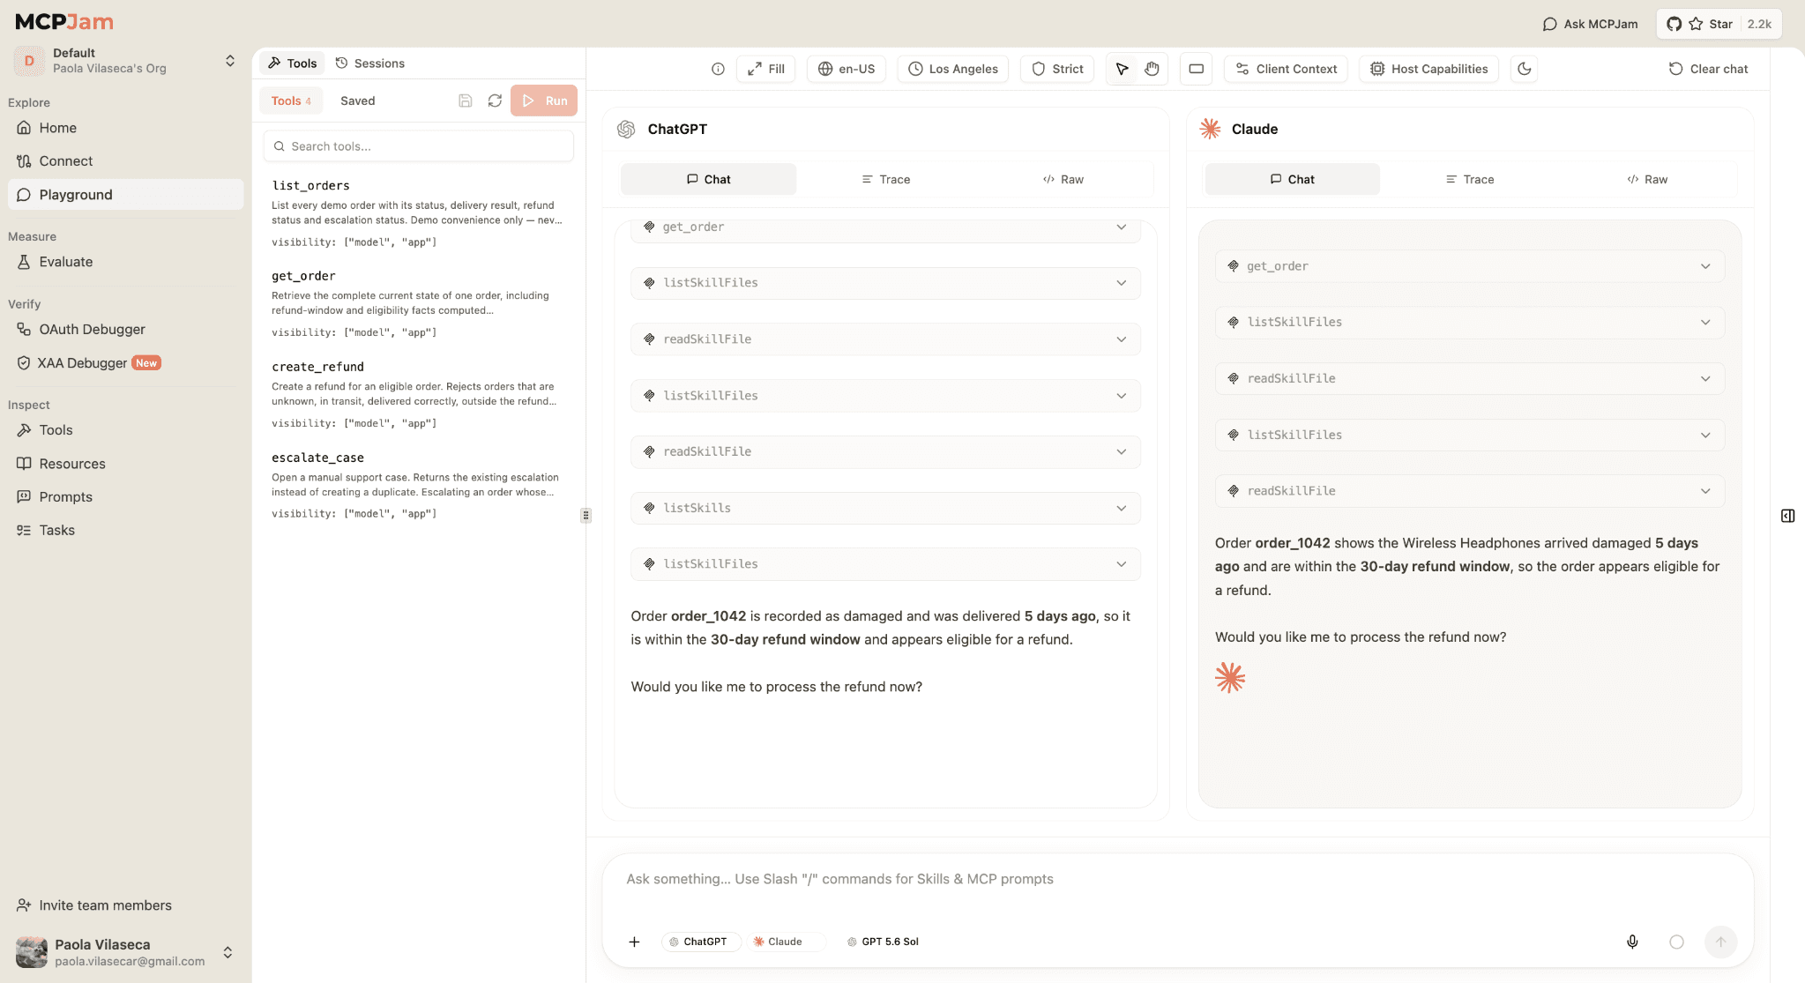Switch to the Saved tab

(358, 101)
